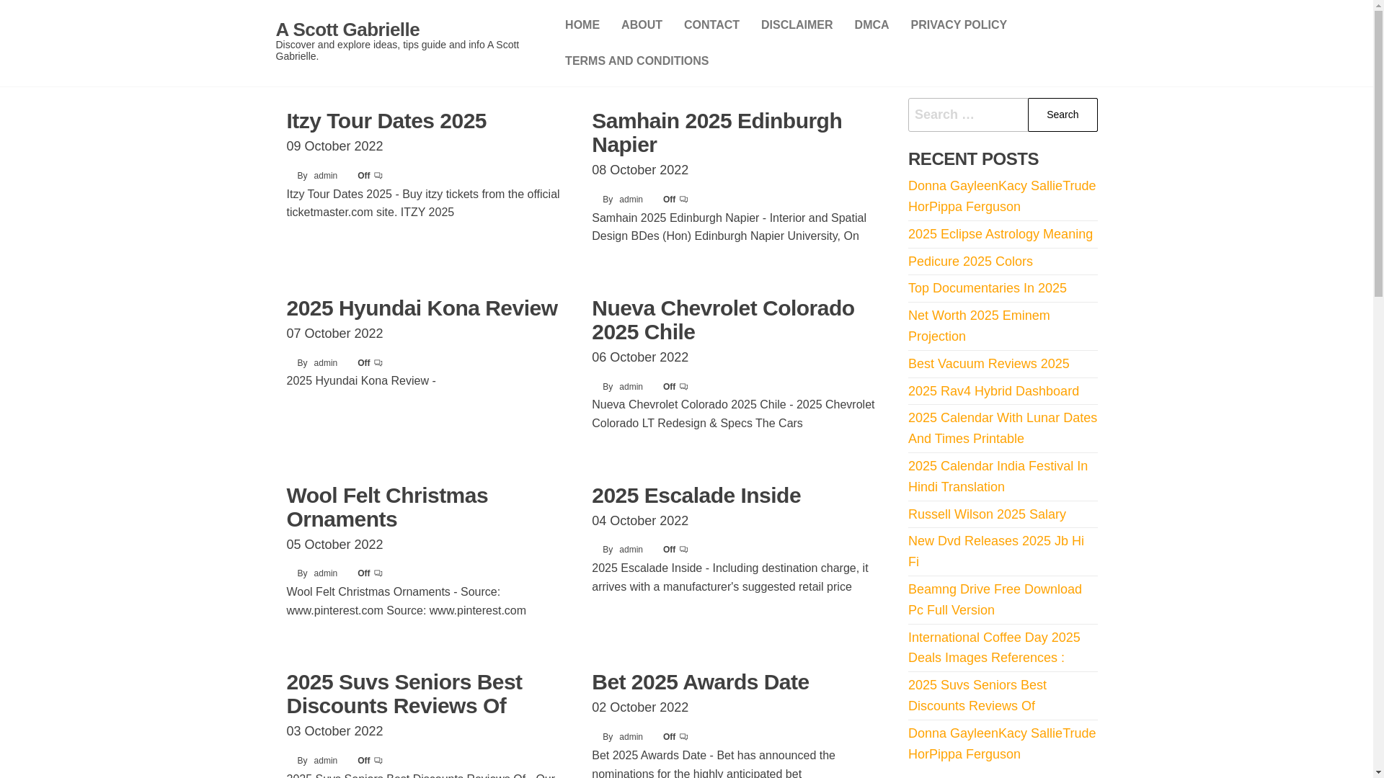Focus the Search text field
Viewport: 1384px width, 778px height.
pyautogui.click(x=967, y=115)
